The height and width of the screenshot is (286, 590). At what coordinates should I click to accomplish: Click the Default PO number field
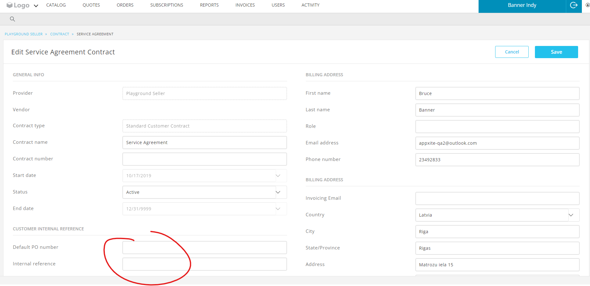coord(204,248)
